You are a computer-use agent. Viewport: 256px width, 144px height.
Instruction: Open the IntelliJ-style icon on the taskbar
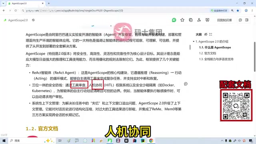[135, 140]
